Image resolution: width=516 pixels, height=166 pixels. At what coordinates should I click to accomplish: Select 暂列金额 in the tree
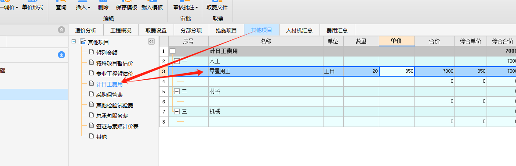(x=107, y=53)
